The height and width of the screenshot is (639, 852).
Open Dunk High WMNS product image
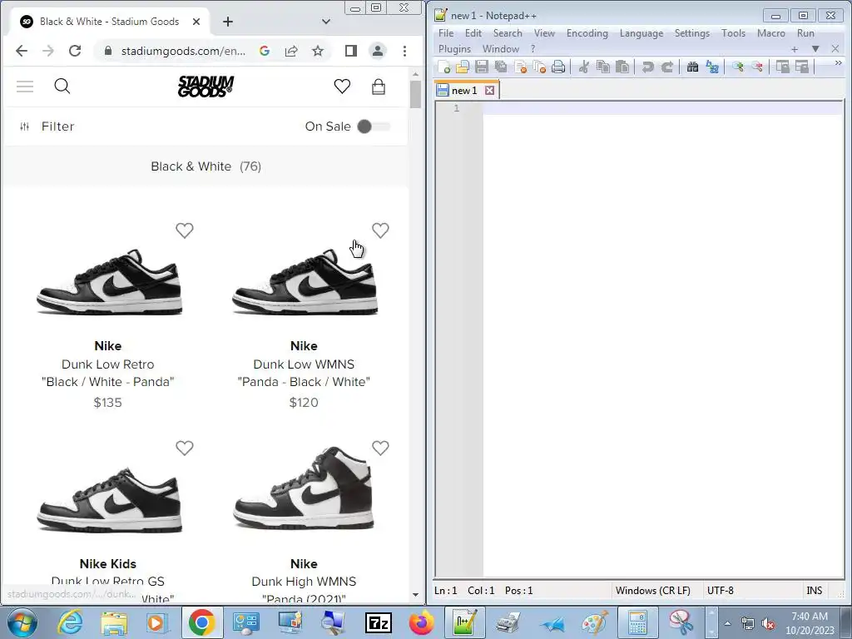pyautogui.click(x=305, y=488)
